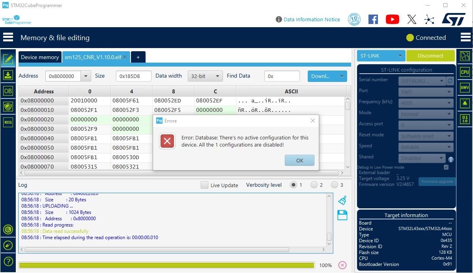Screen dimensions: 473x273
Task: Open the help question mark icon
Action: [8, 261]
